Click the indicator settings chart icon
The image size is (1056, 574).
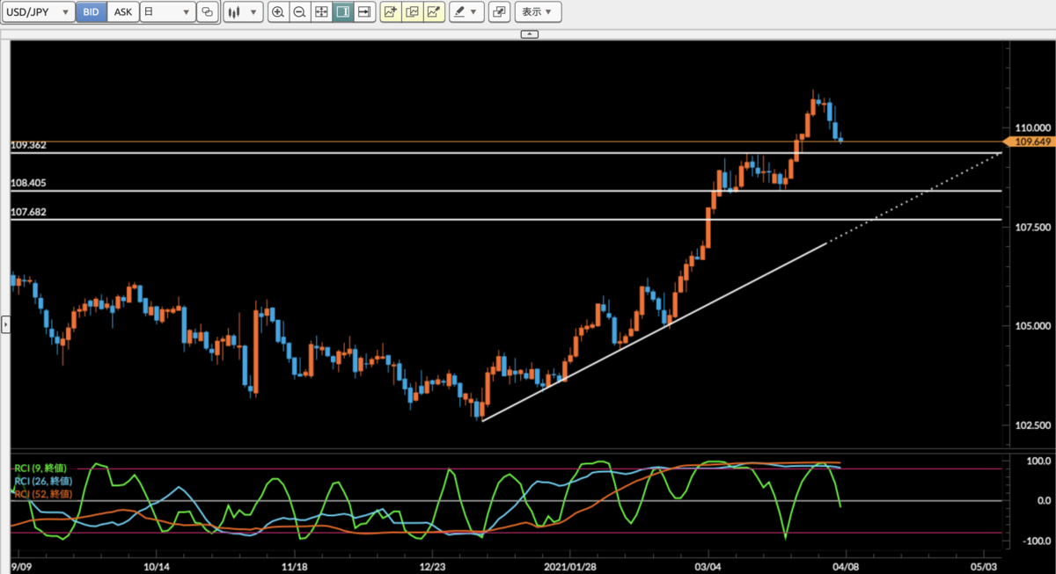tap(412, 12)
